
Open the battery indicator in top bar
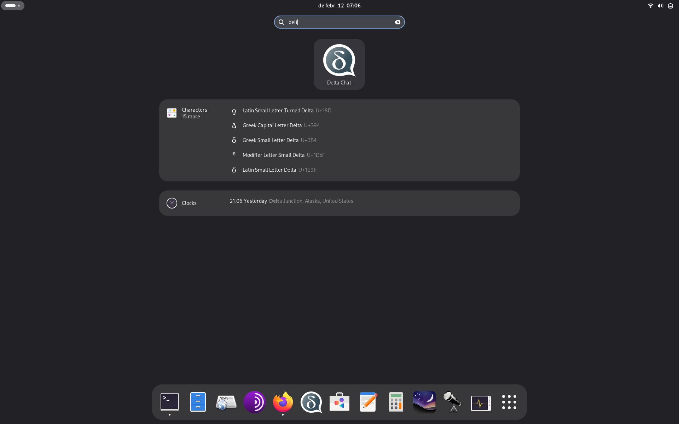click(670, 6)
